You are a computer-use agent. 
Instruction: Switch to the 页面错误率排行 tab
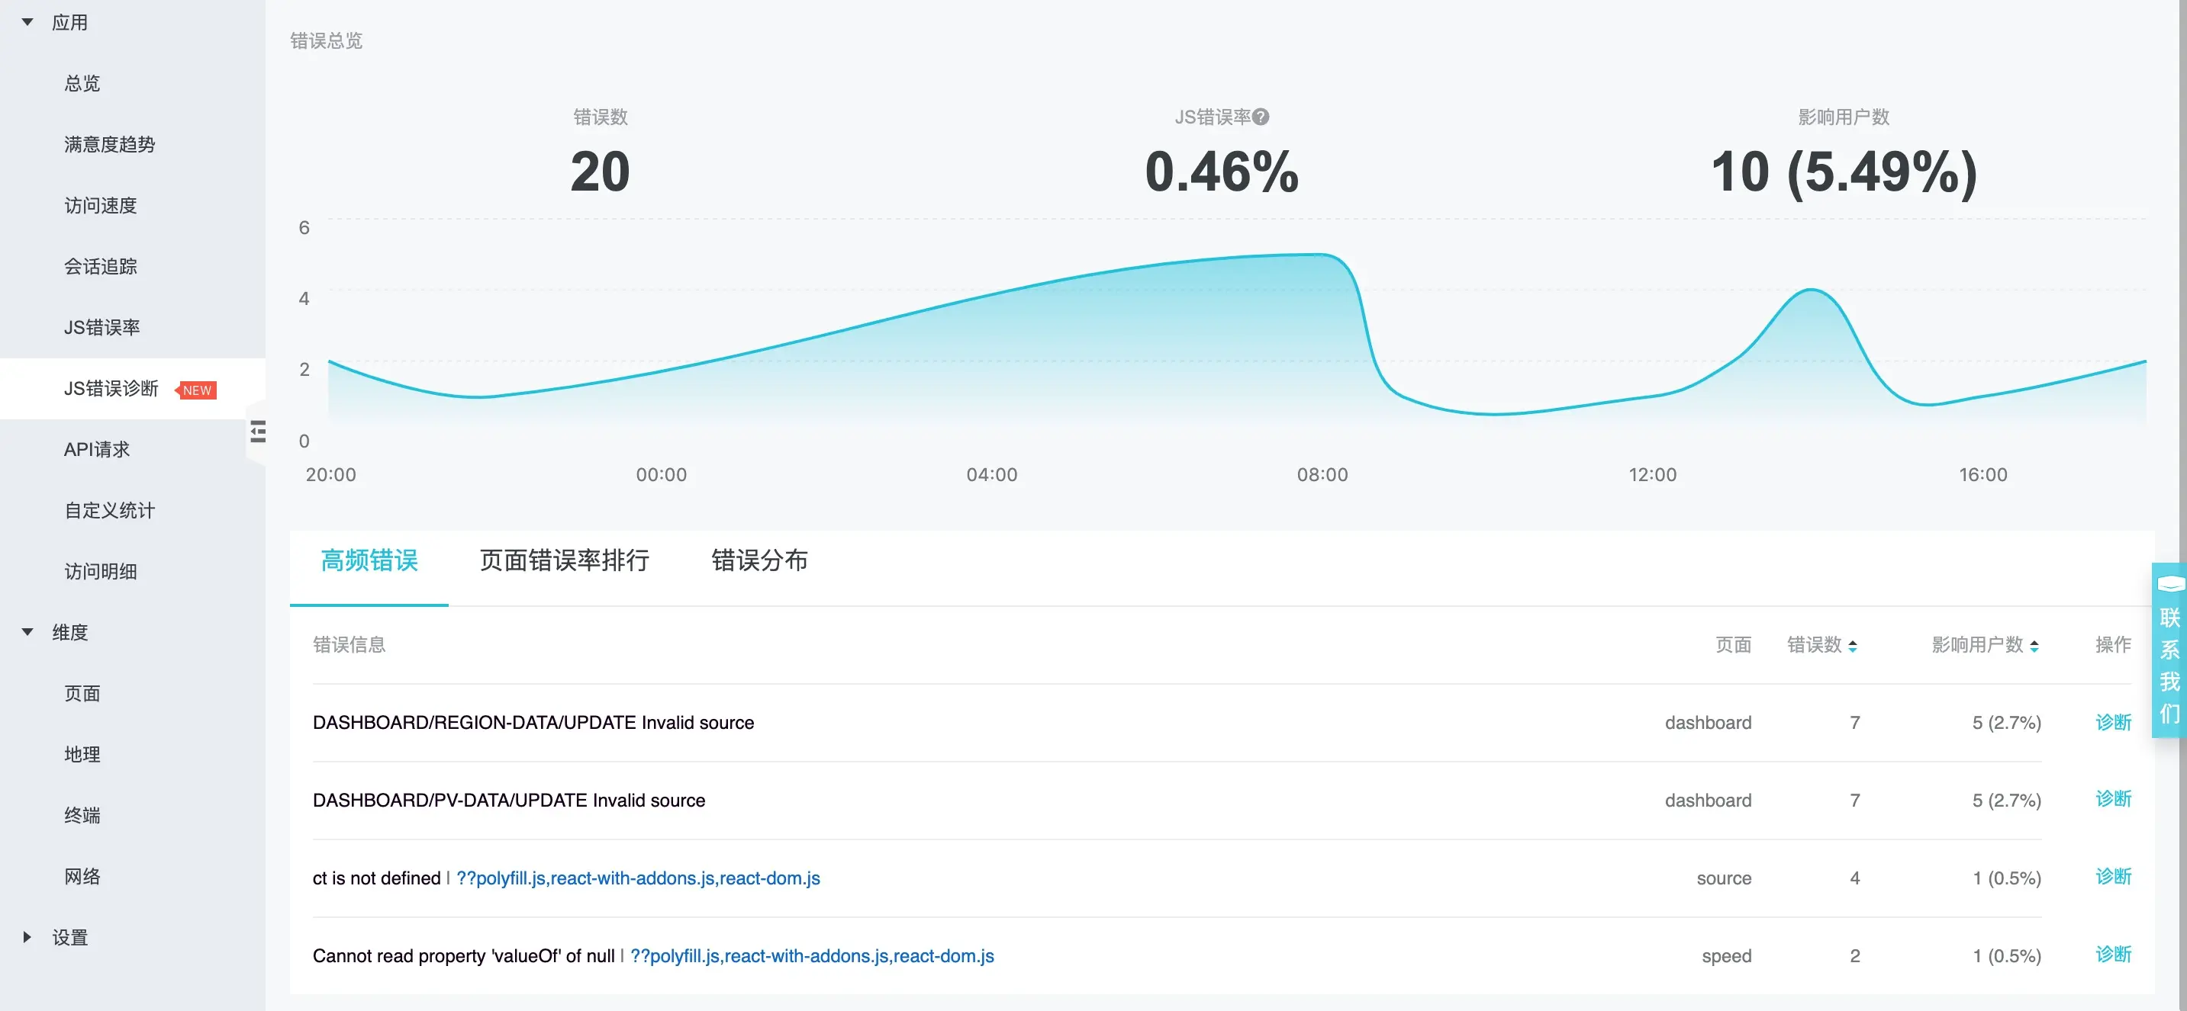click(564, 560)
